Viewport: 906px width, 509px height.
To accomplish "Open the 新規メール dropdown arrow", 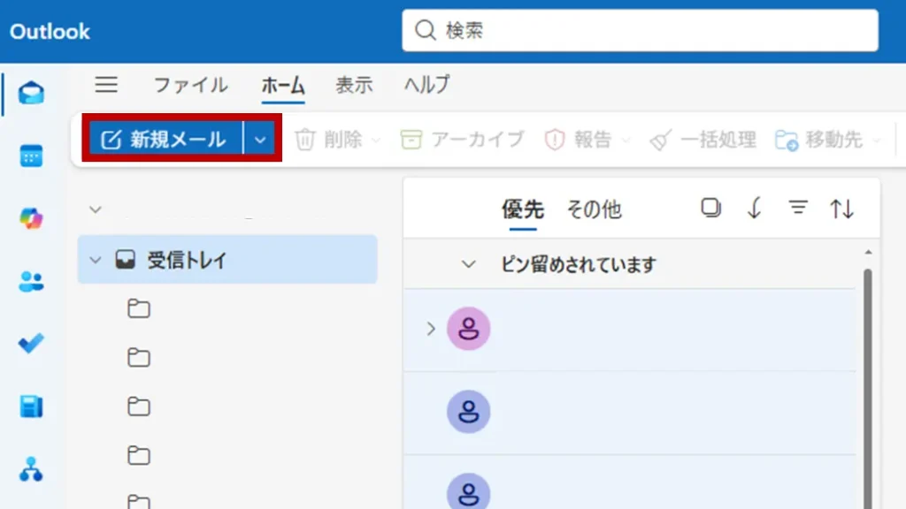I will 260,140.
